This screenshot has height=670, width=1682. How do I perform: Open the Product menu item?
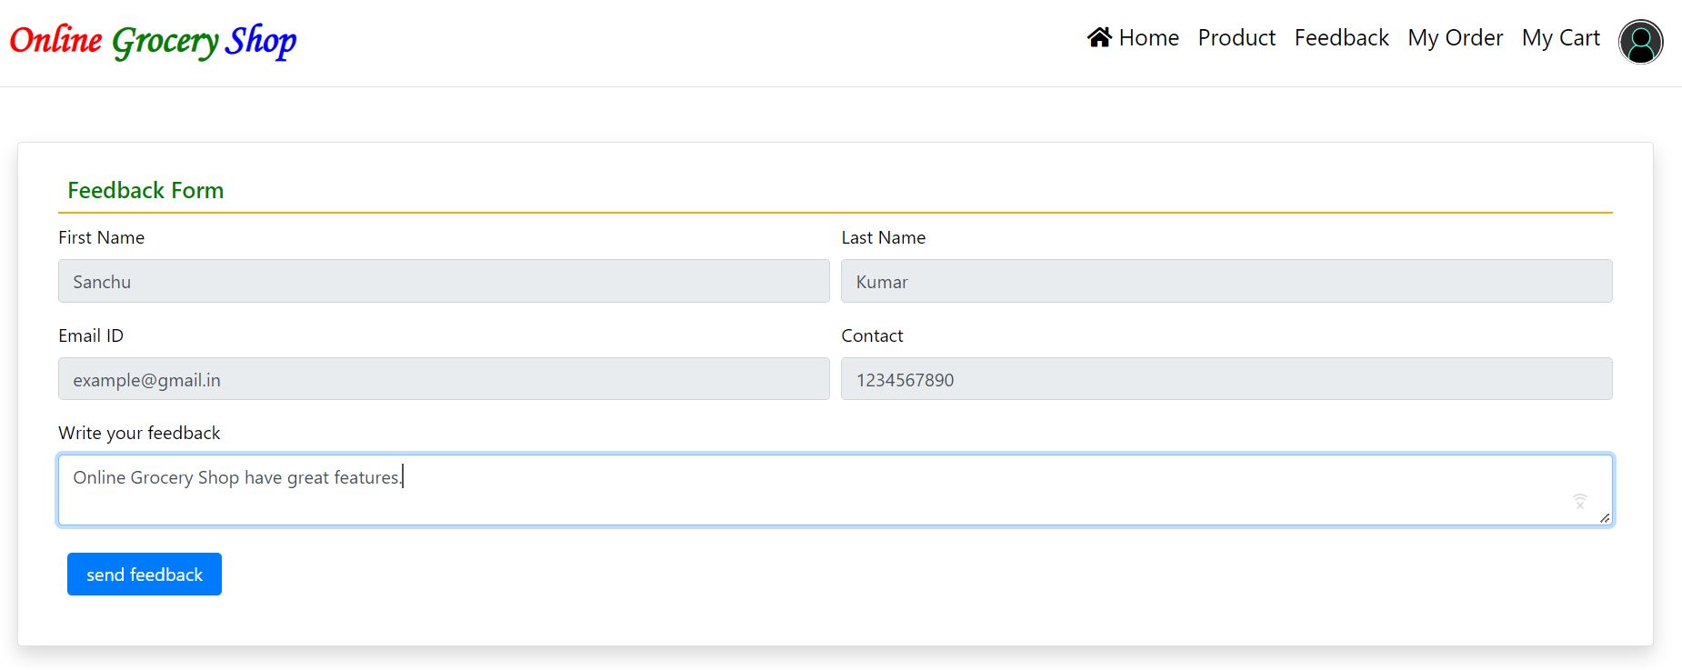(x=1236, y=38)
